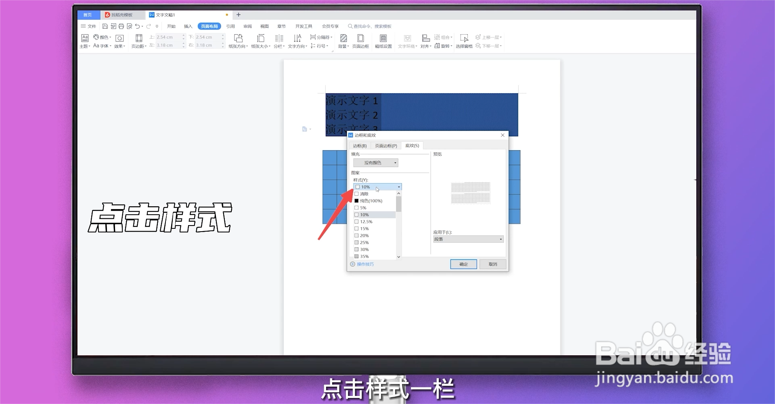The image size is (775, 404).
Task: Click the 页面边框 page border tool
Action: tap(360, 41)
